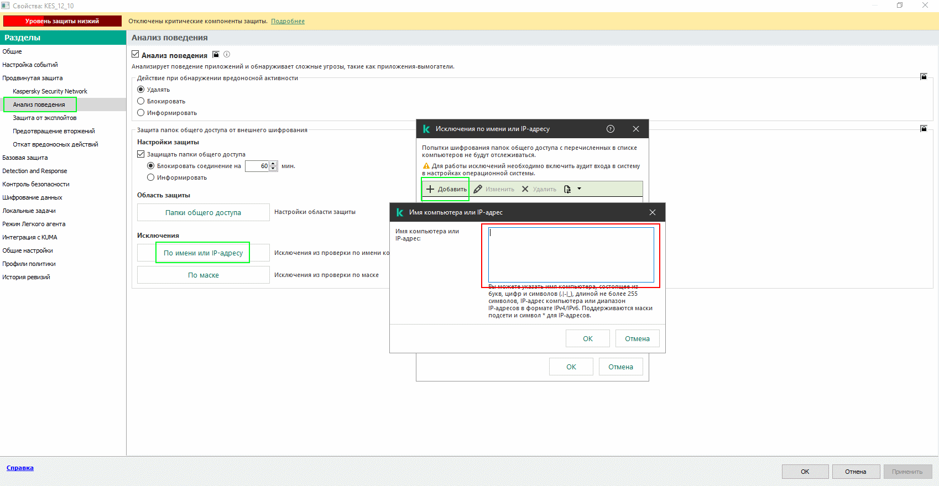Click the lock icon next to Анализ поведения
Image resolution: width=939 pixels, height=486 pixels.
(x=216, y=55)
